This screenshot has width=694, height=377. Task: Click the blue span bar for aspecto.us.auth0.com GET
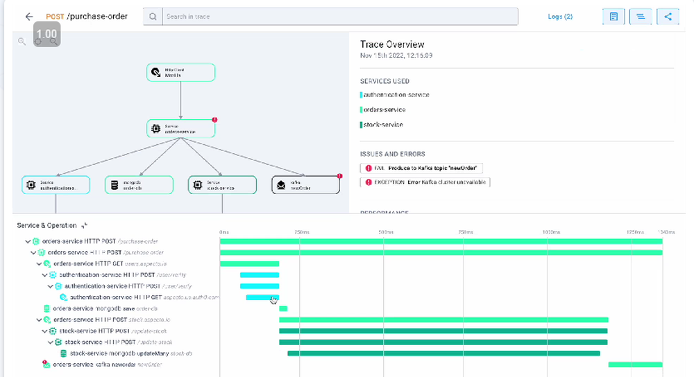point(262,297)
